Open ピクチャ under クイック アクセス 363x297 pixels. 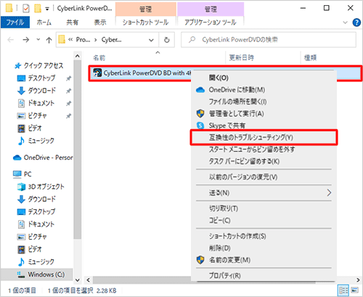(32, 115)
